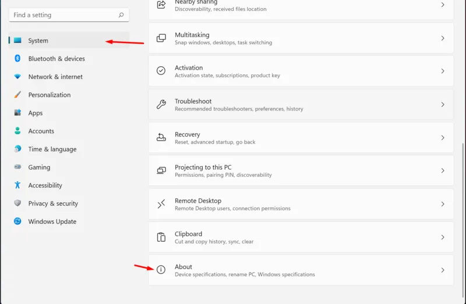Open the Clipboard settings title
Image resolution: width=466 pixels, height=304 pixels.
188,234
